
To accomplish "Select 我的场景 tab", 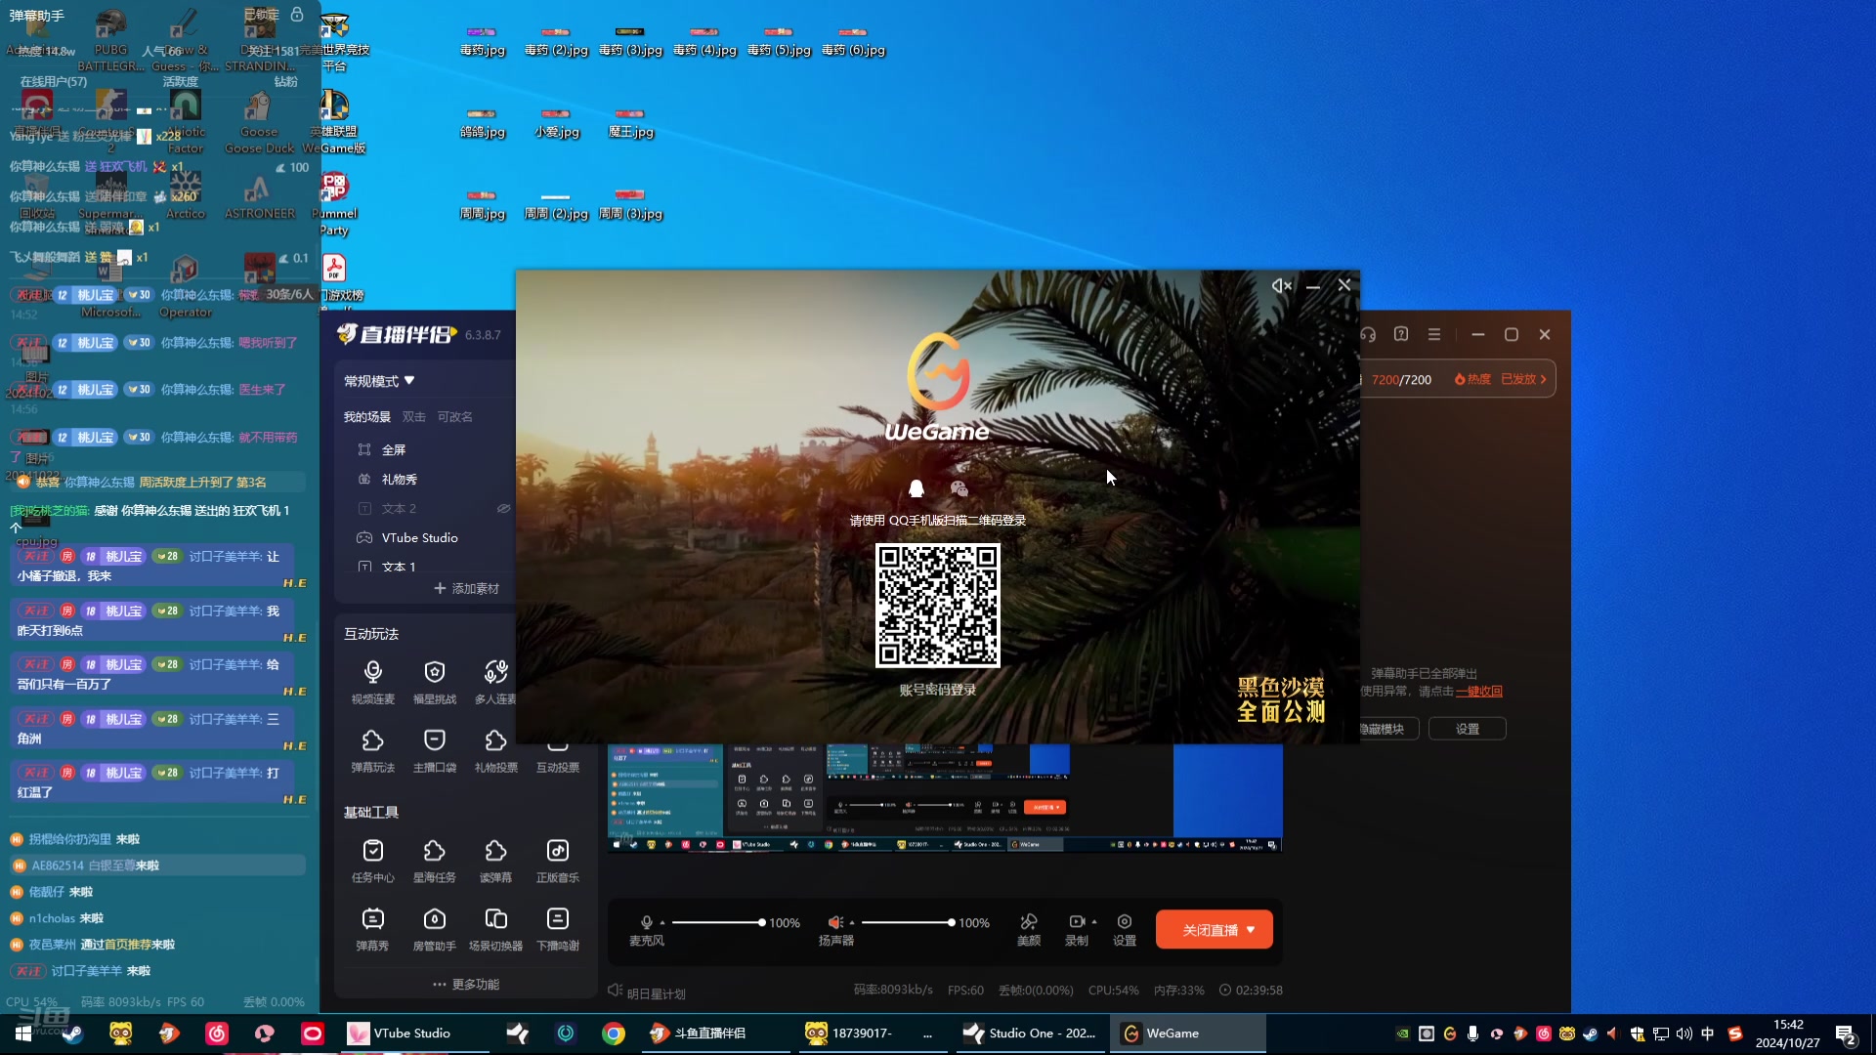I will point(366,417).
